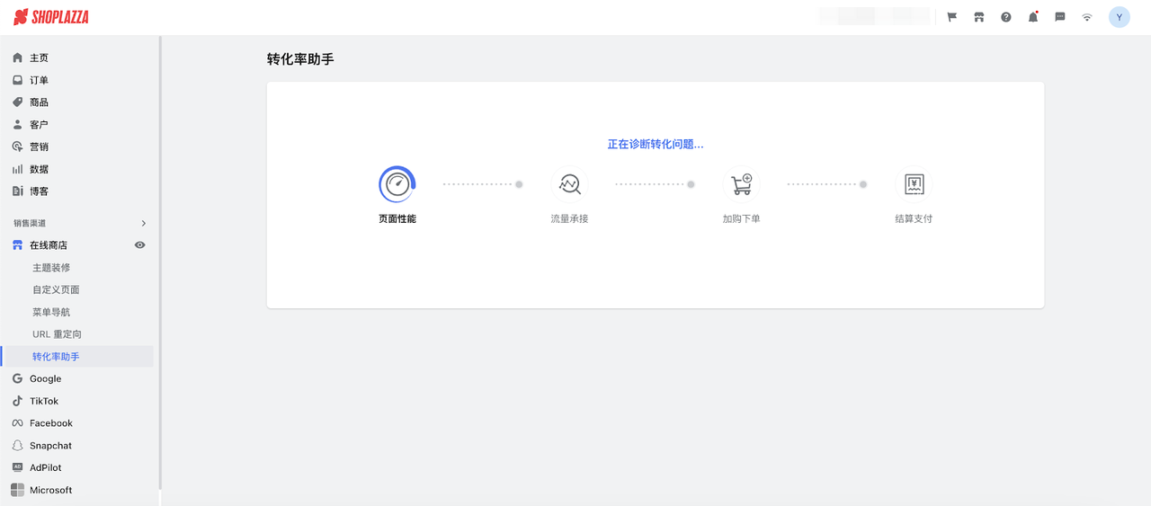
Task: Click the checkout payment step icon
Action: [914, 184]
